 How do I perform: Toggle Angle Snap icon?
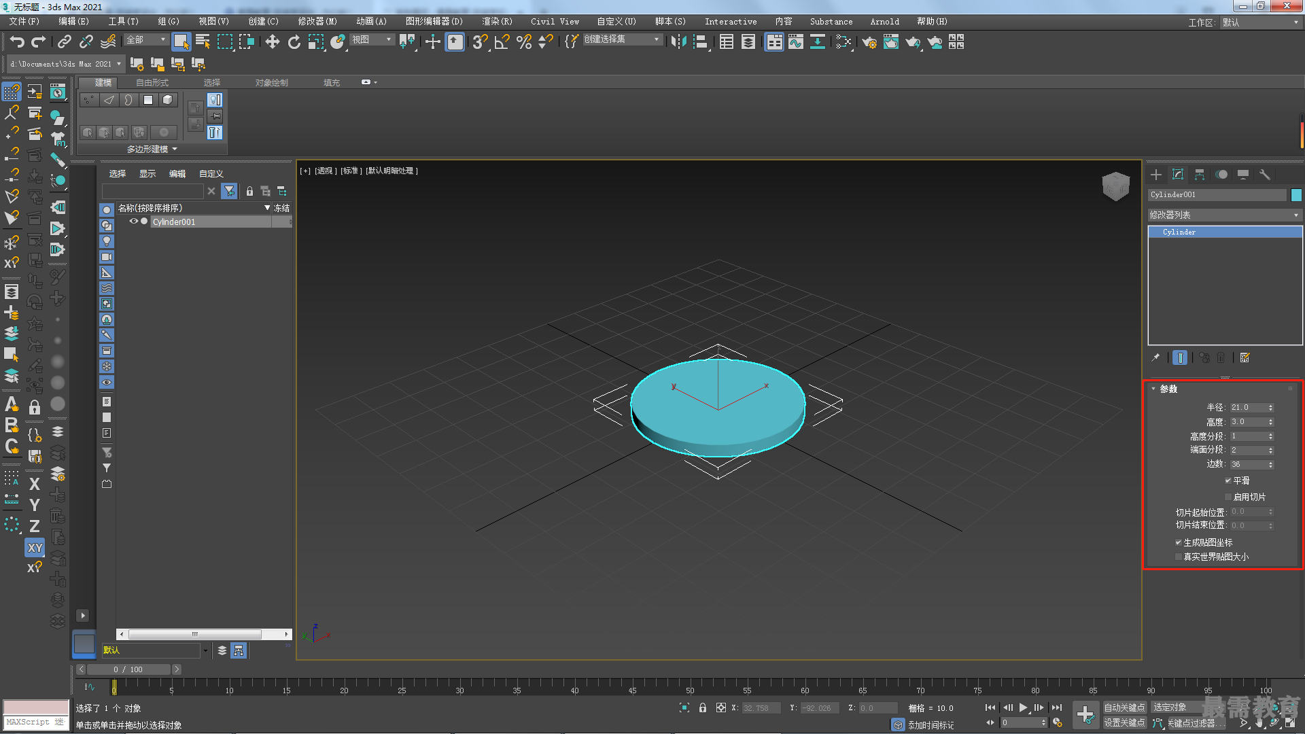click(x=502, y=42)
